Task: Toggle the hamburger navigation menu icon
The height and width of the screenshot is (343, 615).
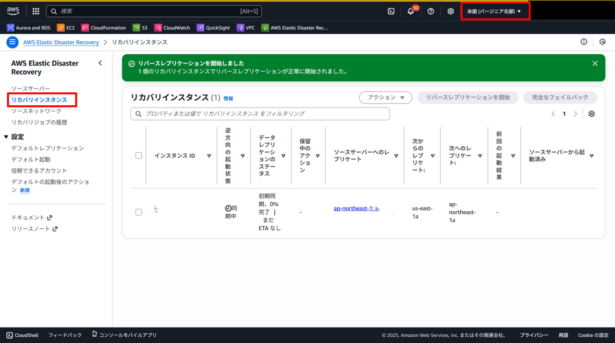Action: coord(12,42)
